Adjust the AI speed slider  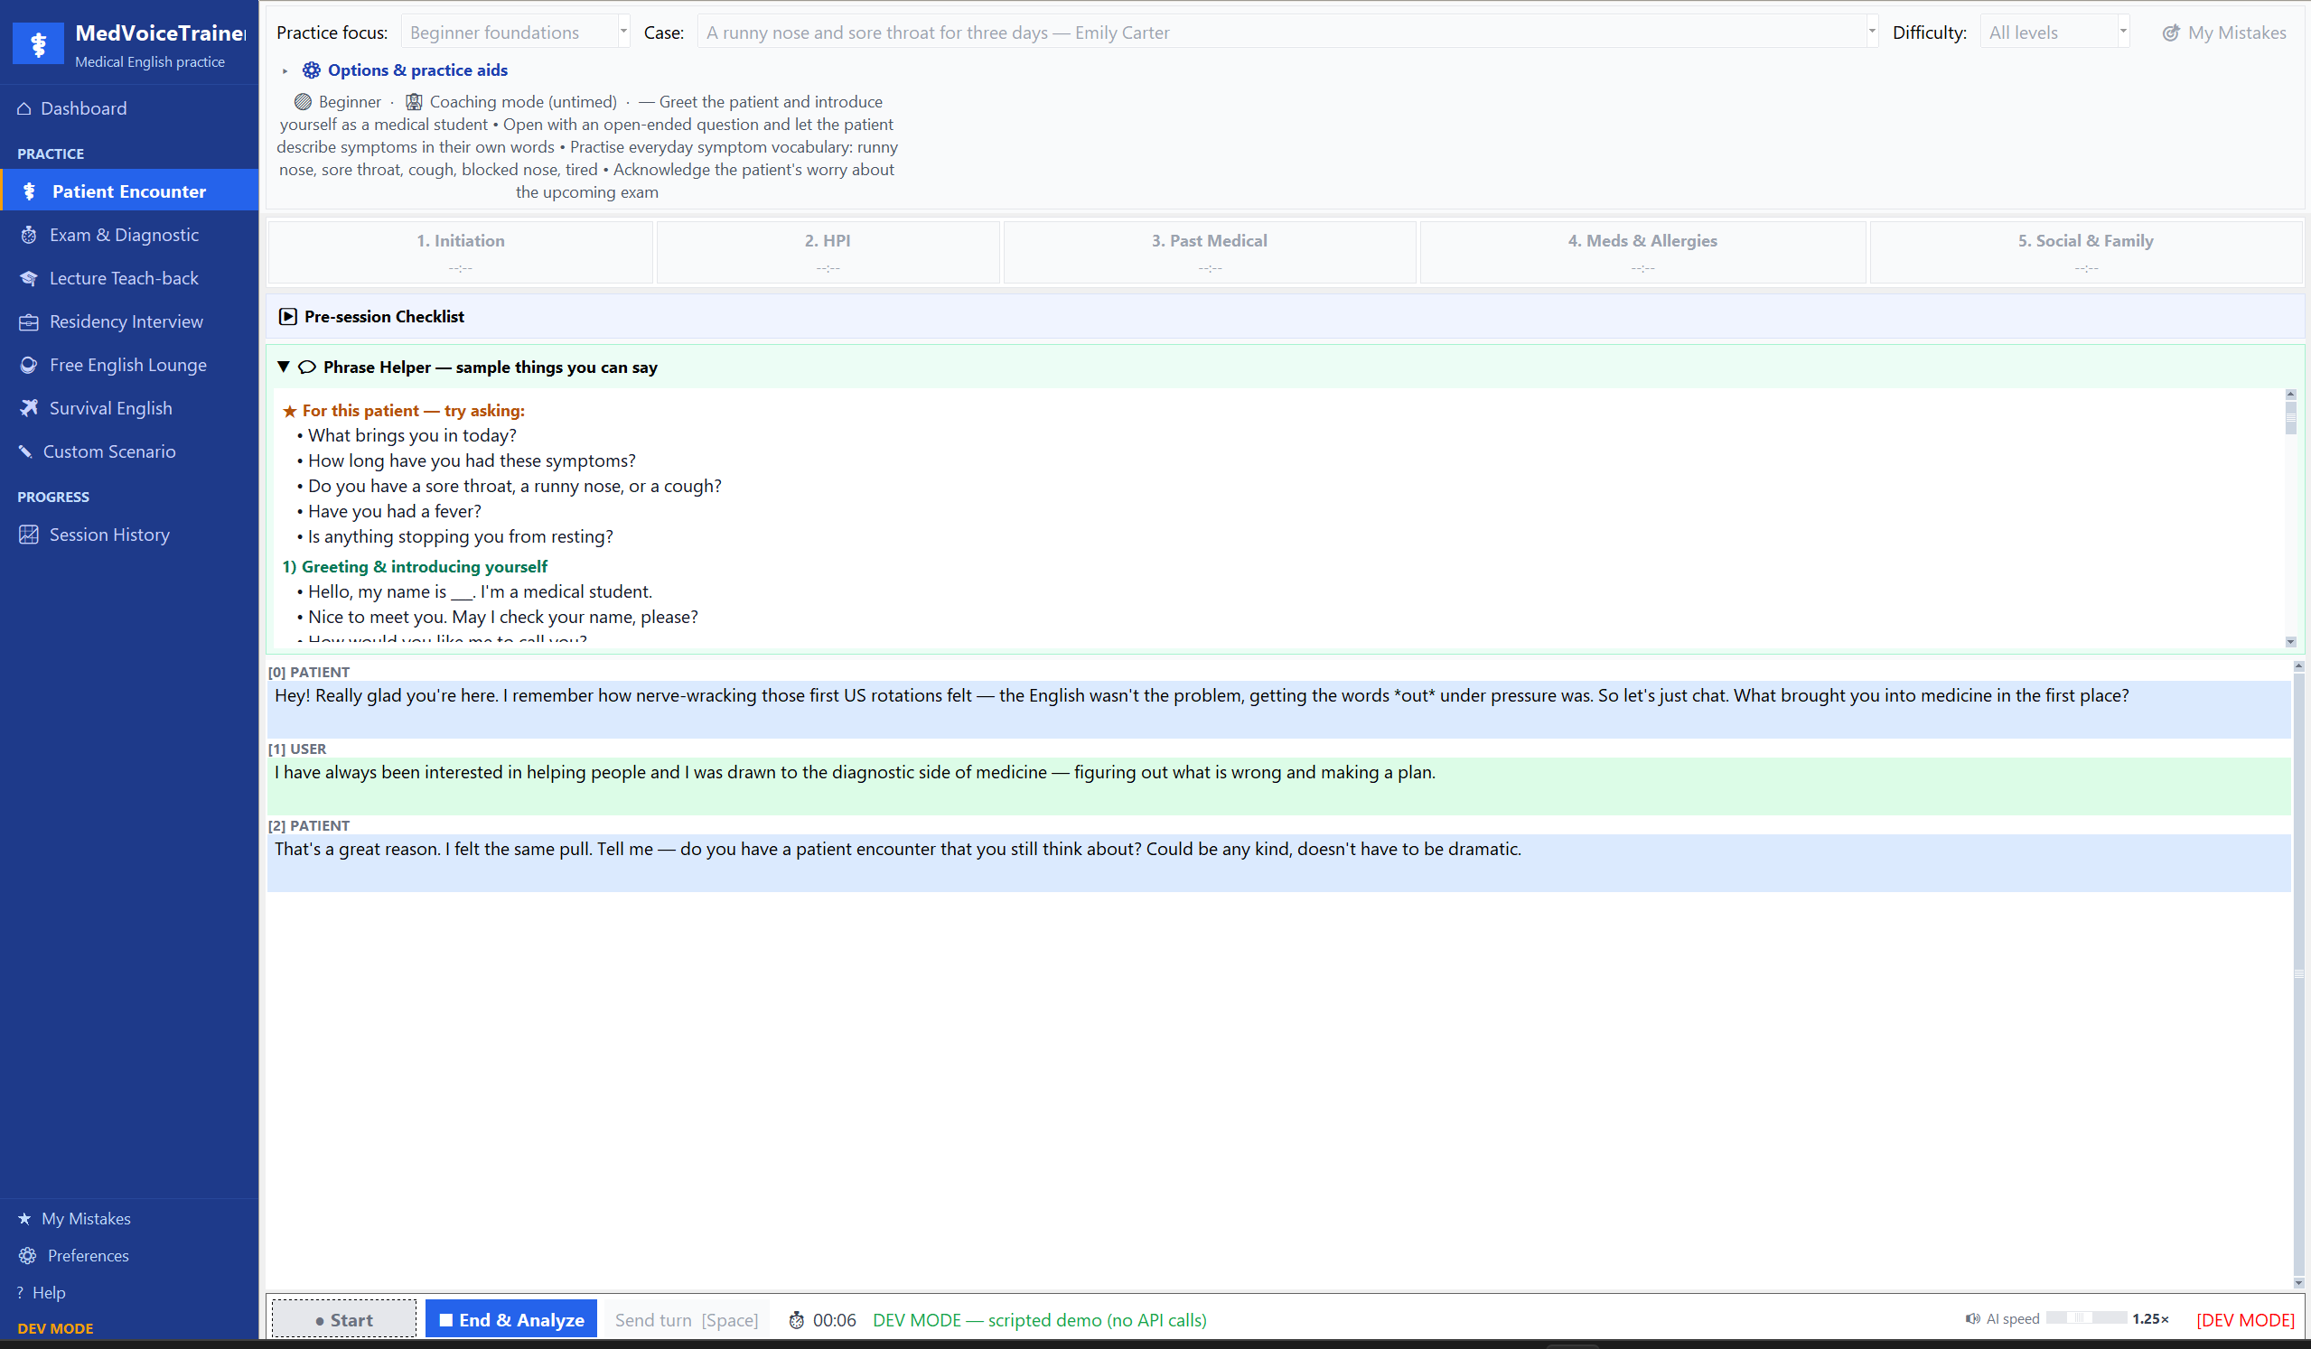pos(2085,1317)
